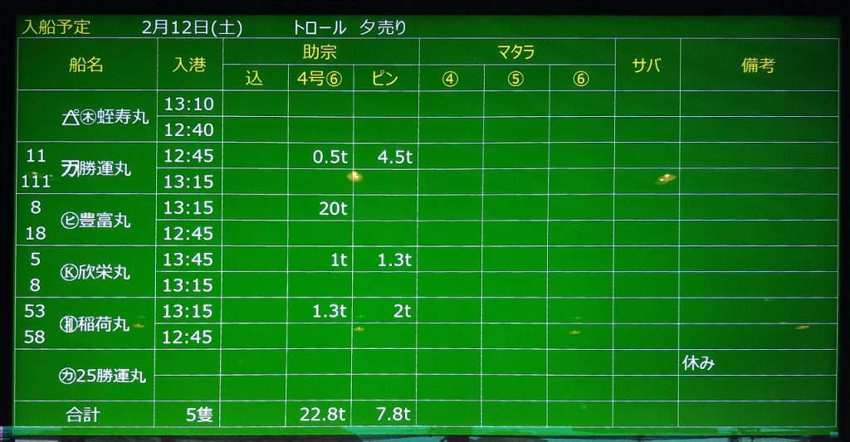The width and height of the screenshot is (850, 442).
Task: Click the 備考 column header
Action: pyautogui.click(x=758, y=66)
